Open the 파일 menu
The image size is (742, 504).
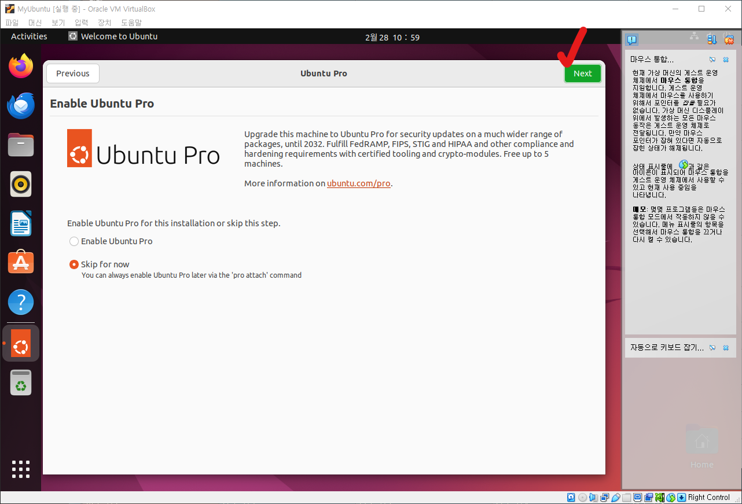(12, 23)
